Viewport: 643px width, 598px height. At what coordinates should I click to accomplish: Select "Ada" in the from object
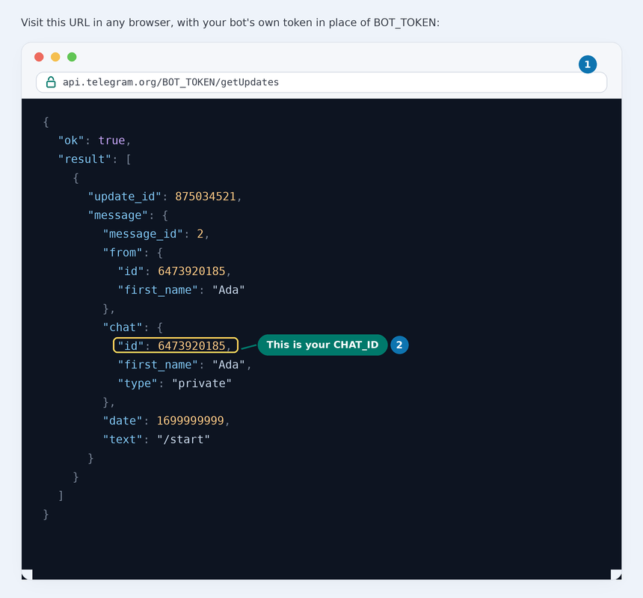point(228,290)
